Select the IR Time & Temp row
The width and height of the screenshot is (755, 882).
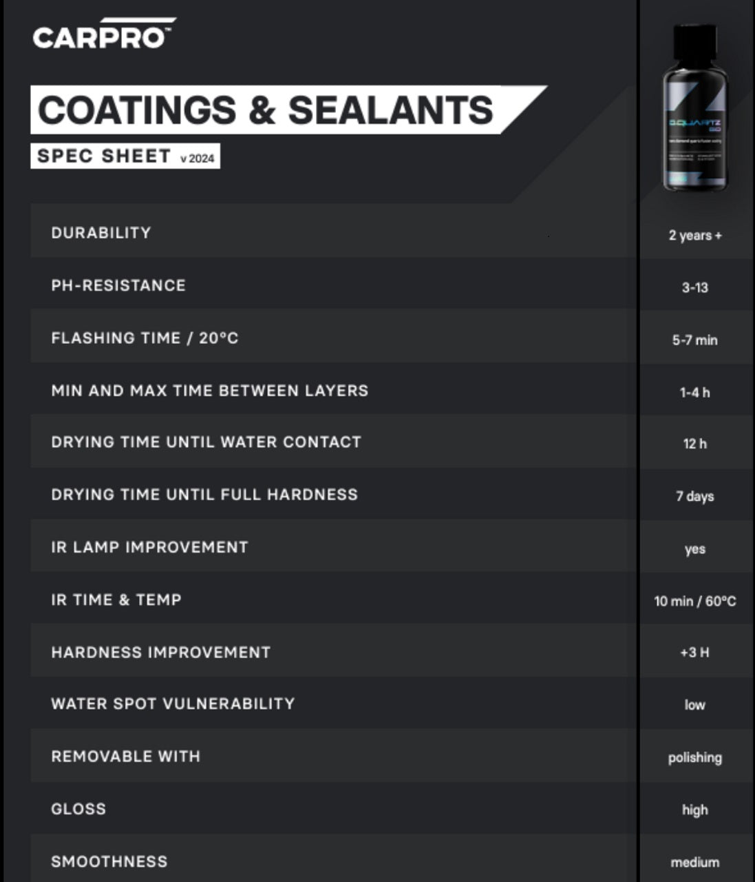(116, 600)
